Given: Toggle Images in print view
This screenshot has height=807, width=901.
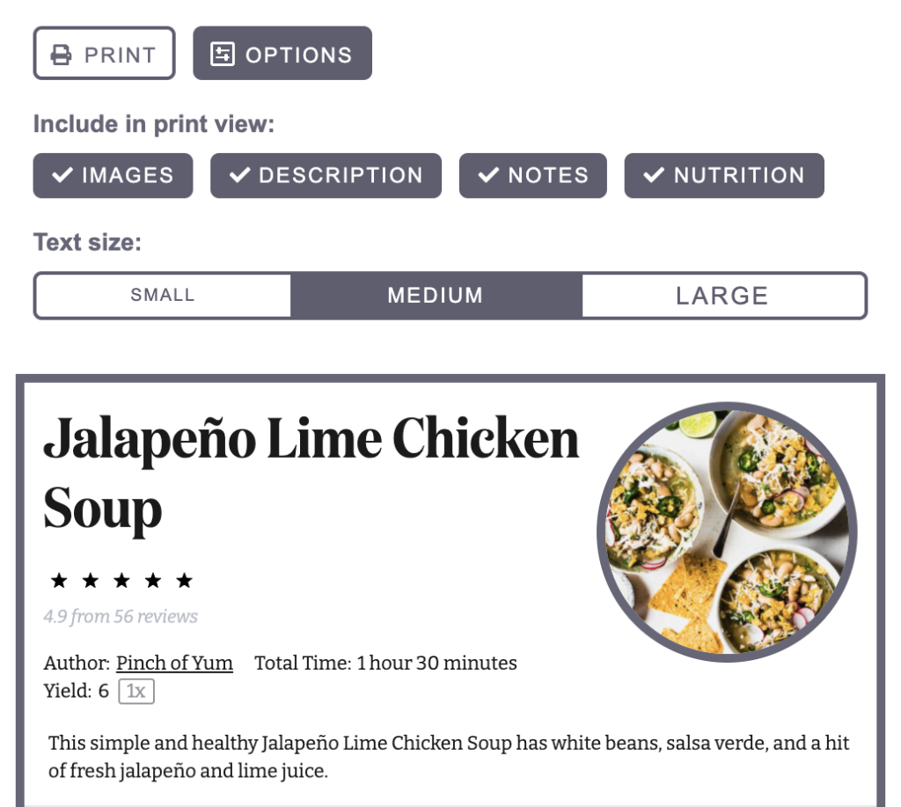Looking at the screenshot, I should pos(114,175).
